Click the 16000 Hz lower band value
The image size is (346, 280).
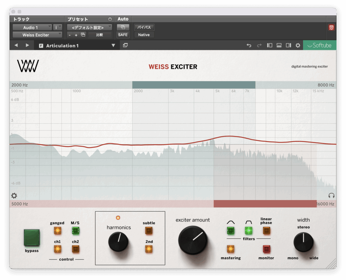(325, 204)
